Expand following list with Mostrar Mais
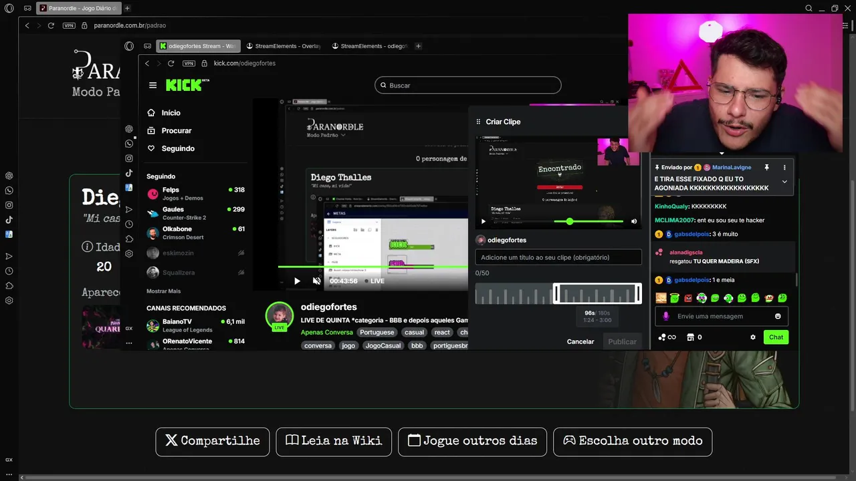Image resolution: width=856 pixels, height=481 pixels. point(163,291)
